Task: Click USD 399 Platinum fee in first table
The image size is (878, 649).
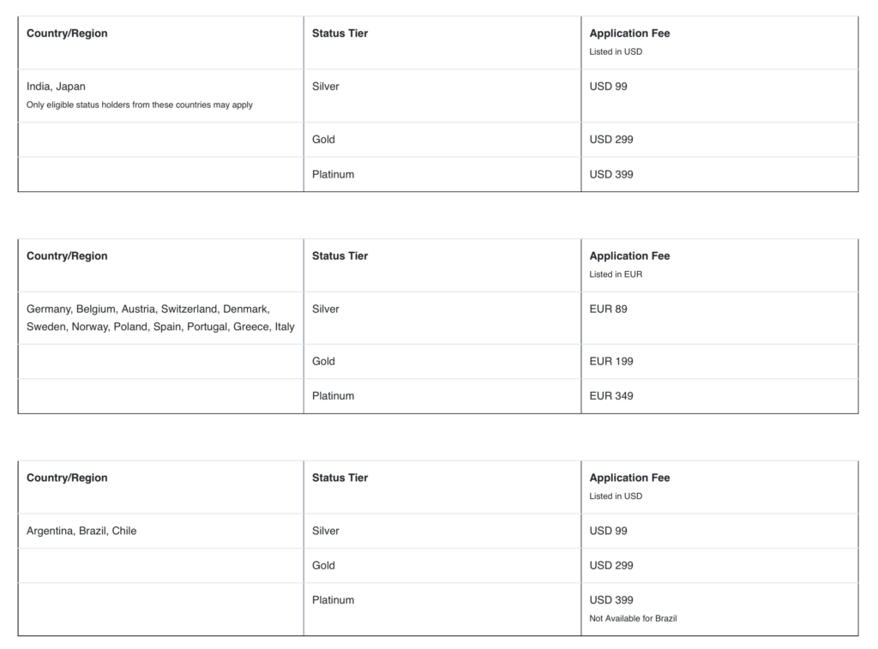Action: point(610,174)
